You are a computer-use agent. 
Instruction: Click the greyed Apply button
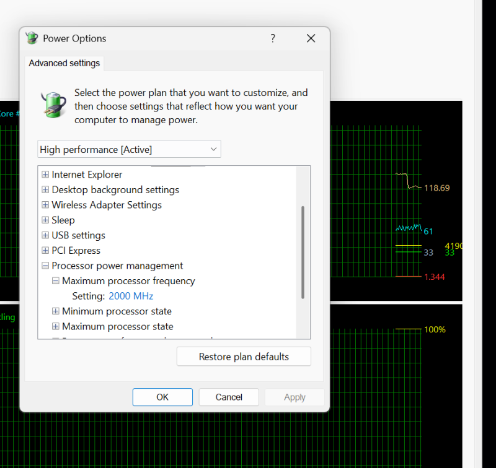[294, 397]
